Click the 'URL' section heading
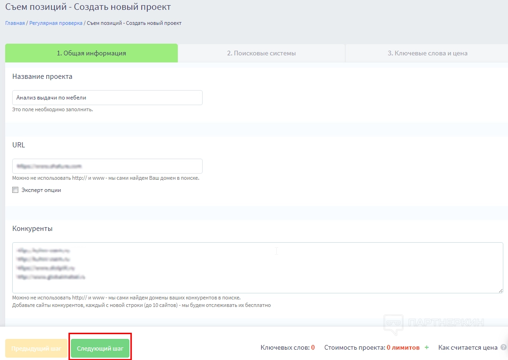The image size is (508, 360). [x=18, y=145]
